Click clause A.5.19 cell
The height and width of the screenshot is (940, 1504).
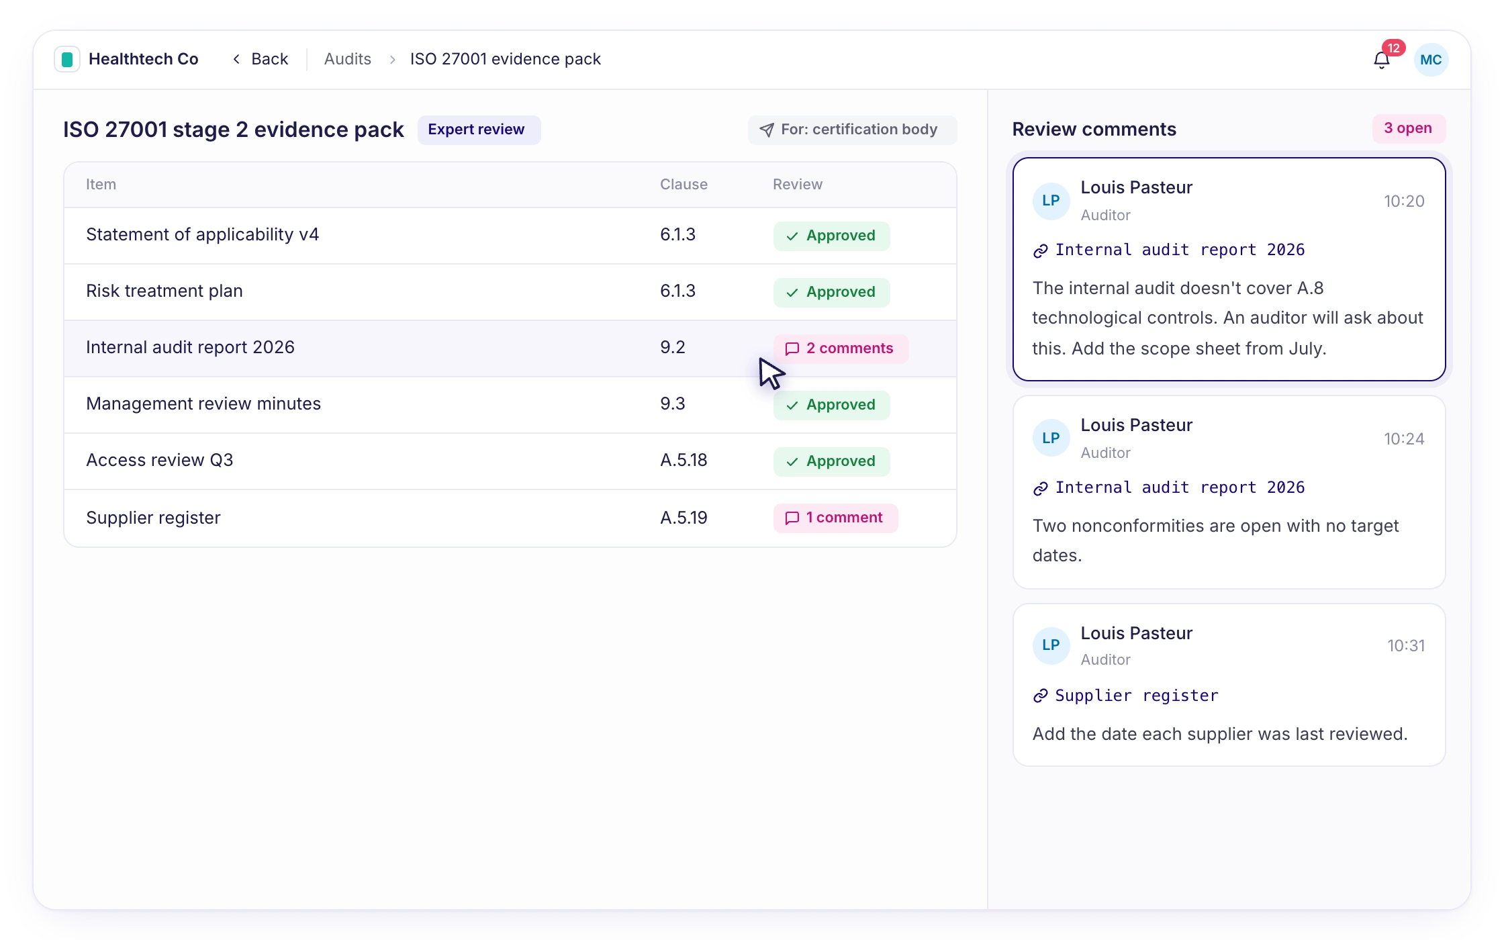(x=684, y=518)
